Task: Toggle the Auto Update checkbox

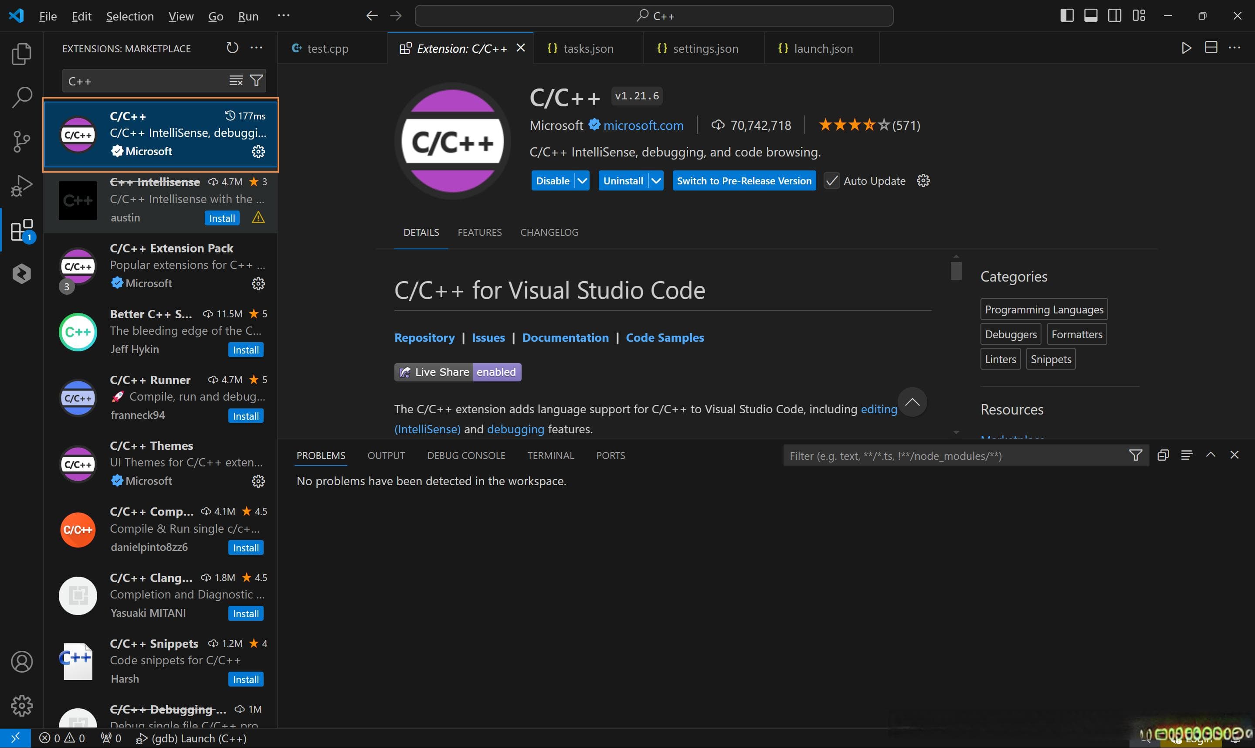Action: click(x=832, y=181)
